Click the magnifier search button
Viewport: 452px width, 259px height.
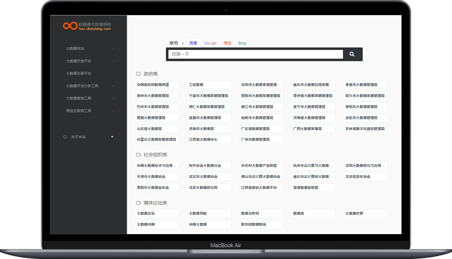[352, 54]
